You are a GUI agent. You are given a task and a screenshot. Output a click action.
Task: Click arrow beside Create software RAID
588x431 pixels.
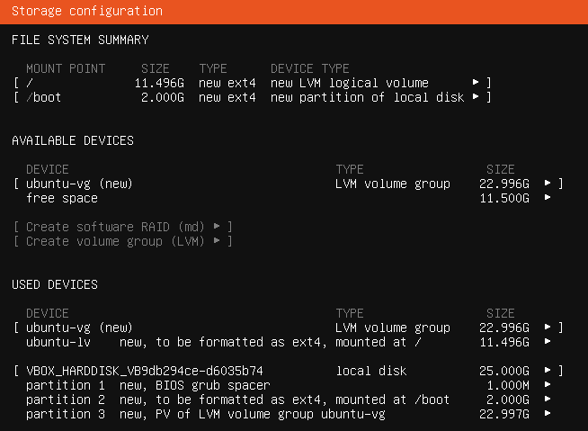[x=217, y=226]
